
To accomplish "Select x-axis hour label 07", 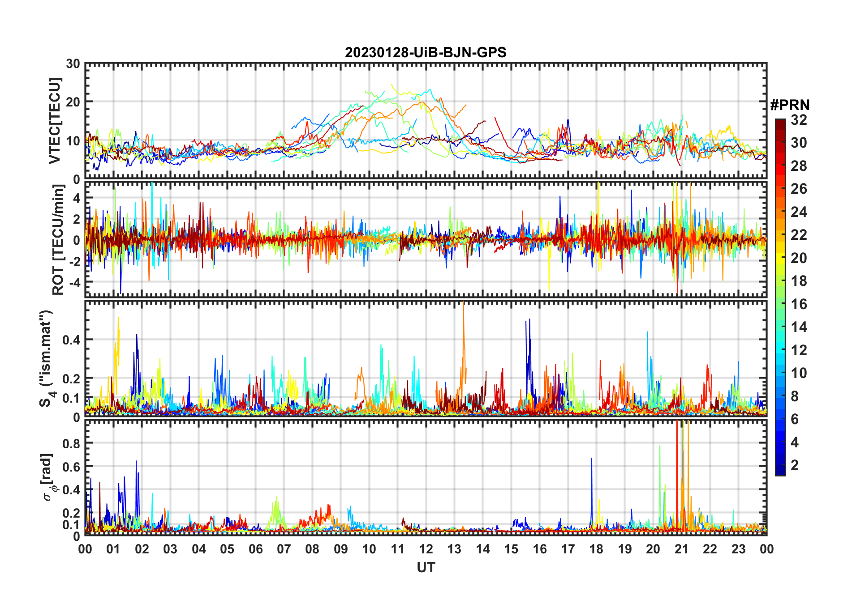I will point(284,549).
